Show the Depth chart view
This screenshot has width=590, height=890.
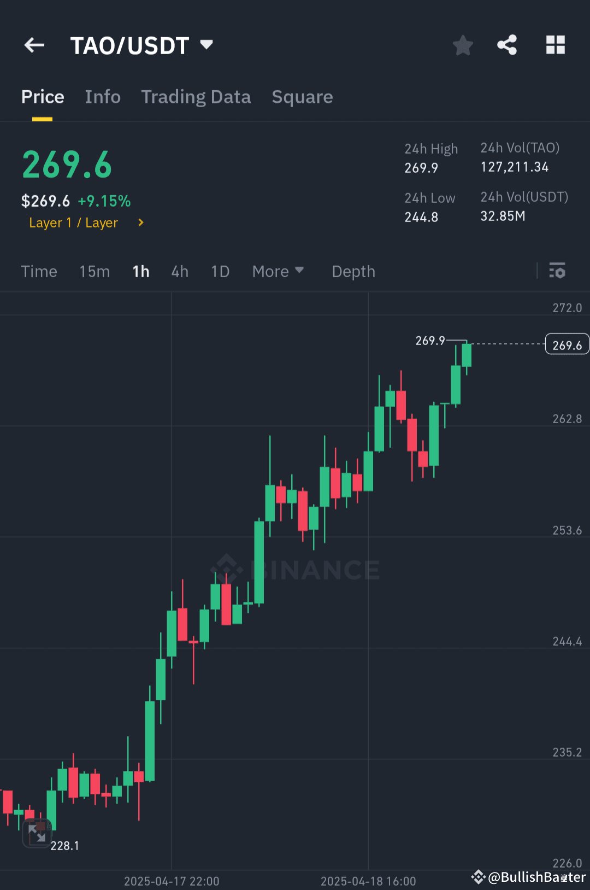353,271
